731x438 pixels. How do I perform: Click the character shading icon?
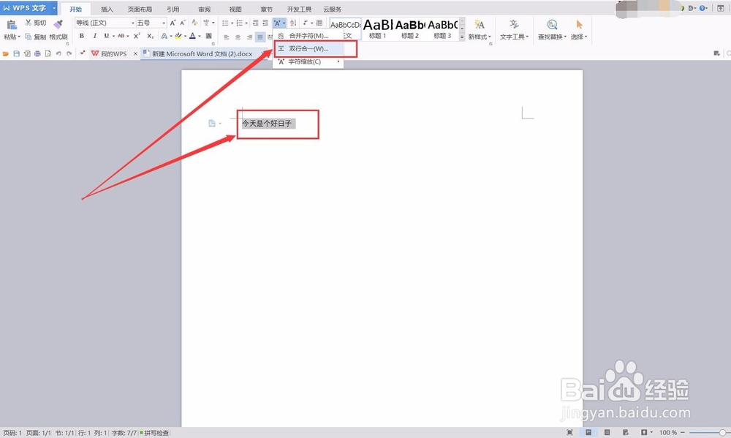point(209,36)
